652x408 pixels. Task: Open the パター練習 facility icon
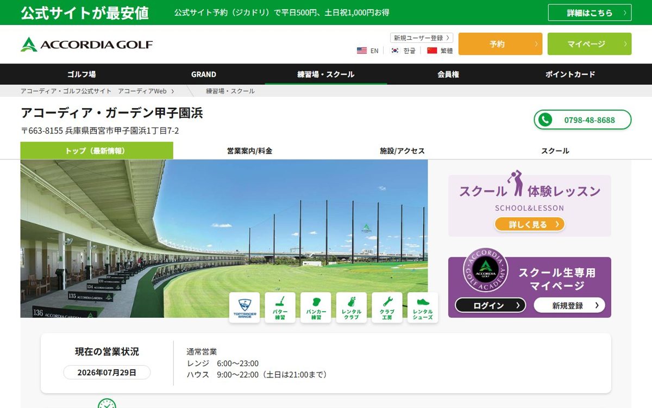(280, 307)
